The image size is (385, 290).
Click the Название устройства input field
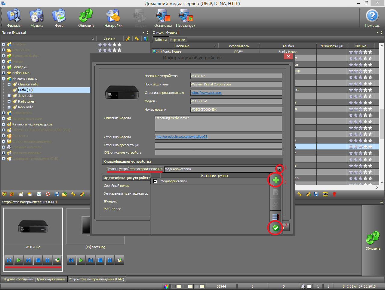236,76
